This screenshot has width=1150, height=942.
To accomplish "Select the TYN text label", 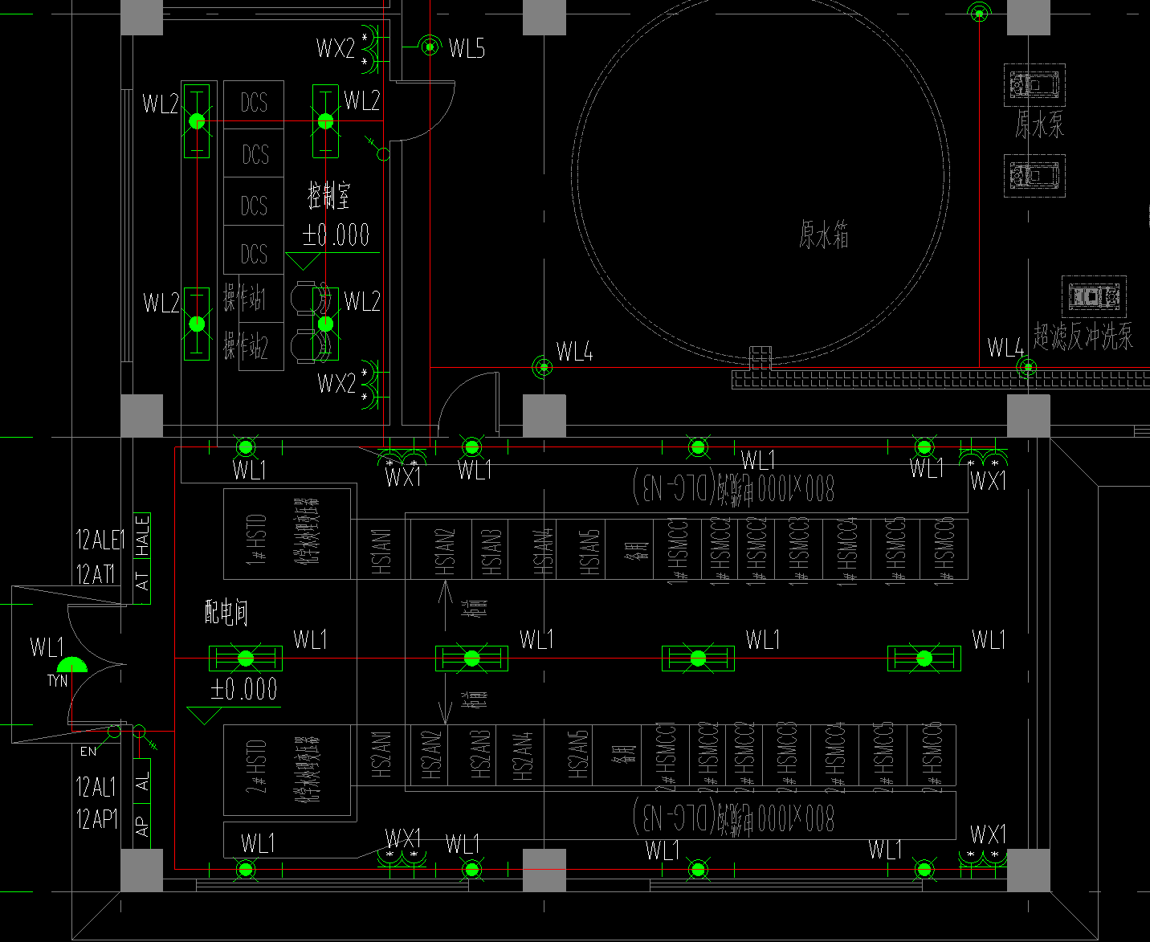I will pos(57,681).
